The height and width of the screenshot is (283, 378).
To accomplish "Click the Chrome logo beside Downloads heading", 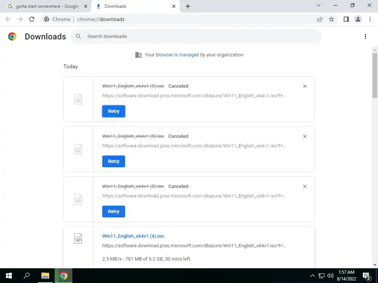I will click(x=12, y=36).
